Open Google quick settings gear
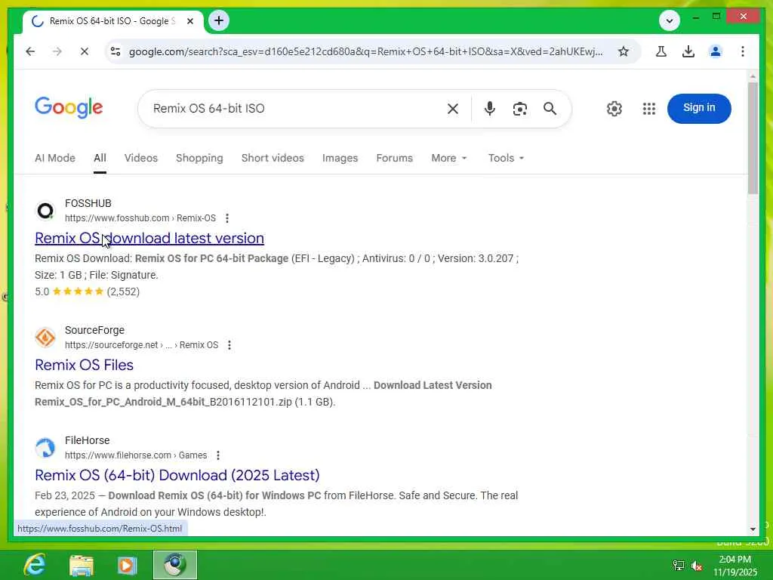The image size is (773, 580). point(614,109)
